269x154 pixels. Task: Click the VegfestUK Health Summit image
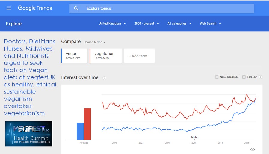tap(29, 134)
